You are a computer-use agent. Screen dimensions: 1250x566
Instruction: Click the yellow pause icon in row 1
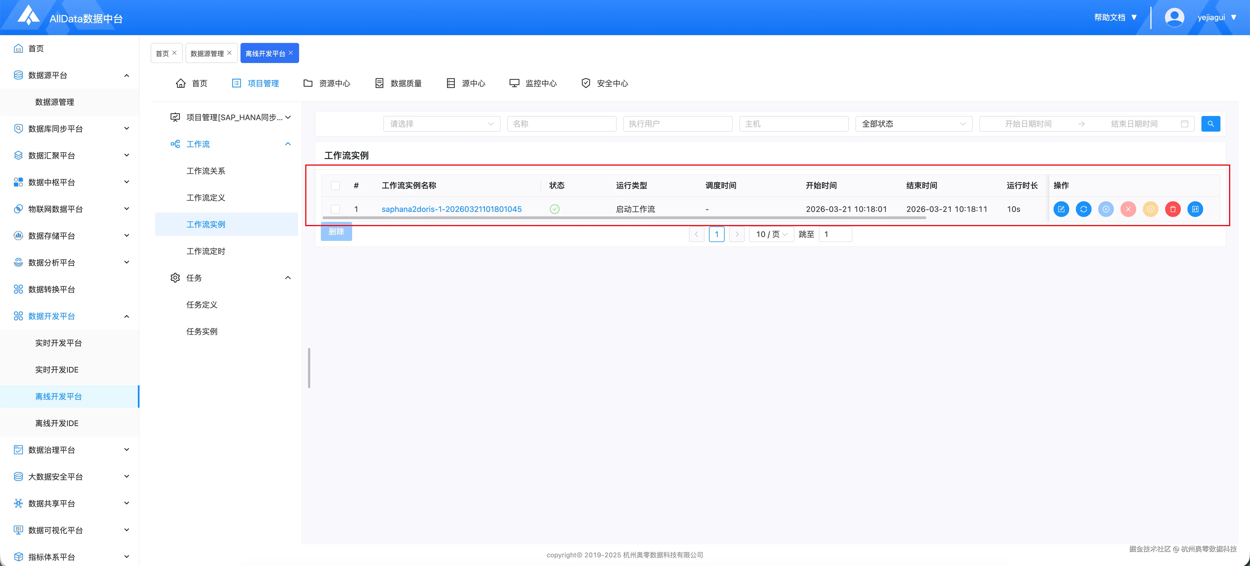click(x=1150, y=209)
